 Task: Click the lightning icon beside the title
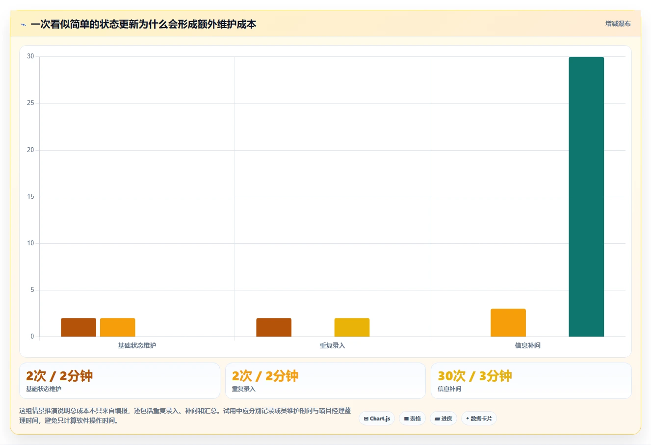23,25
